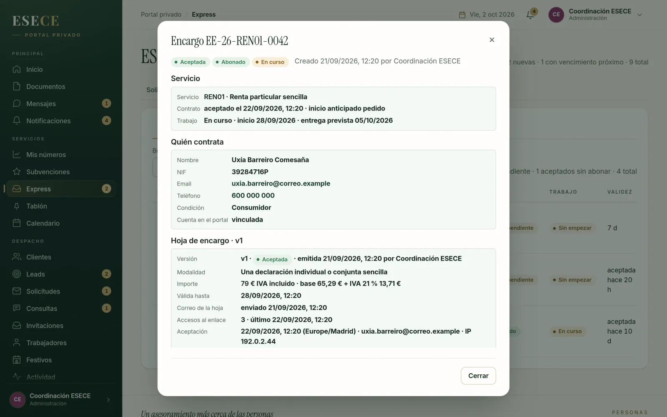Click the Mensajes badge showing 1
The width and height of the screenshot is (667, 417).
106,103
